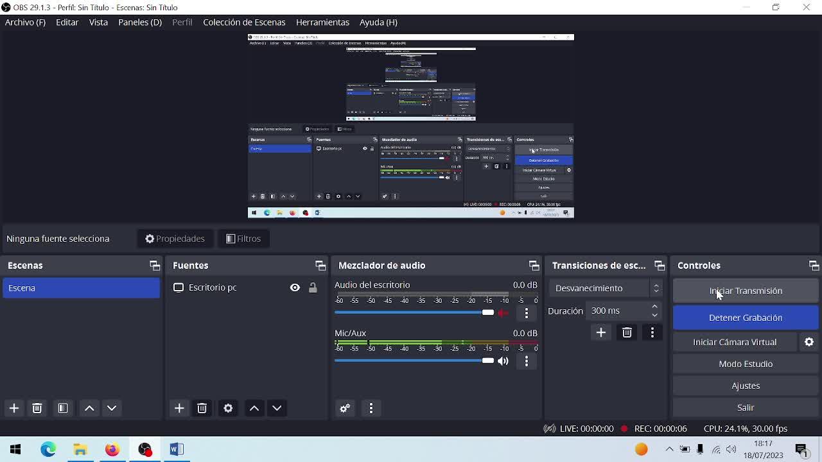Launch Microsoft Edge from taskbar
Viewport: 822px width, 462px height.
(48, 449)
